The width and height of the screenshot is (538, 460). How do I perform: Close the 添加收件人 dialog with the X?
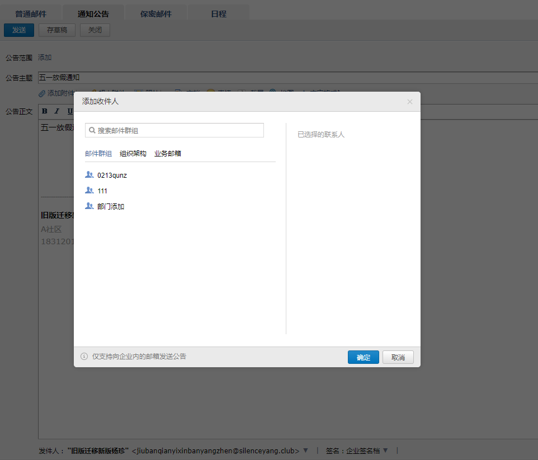[x=409, y=102]
